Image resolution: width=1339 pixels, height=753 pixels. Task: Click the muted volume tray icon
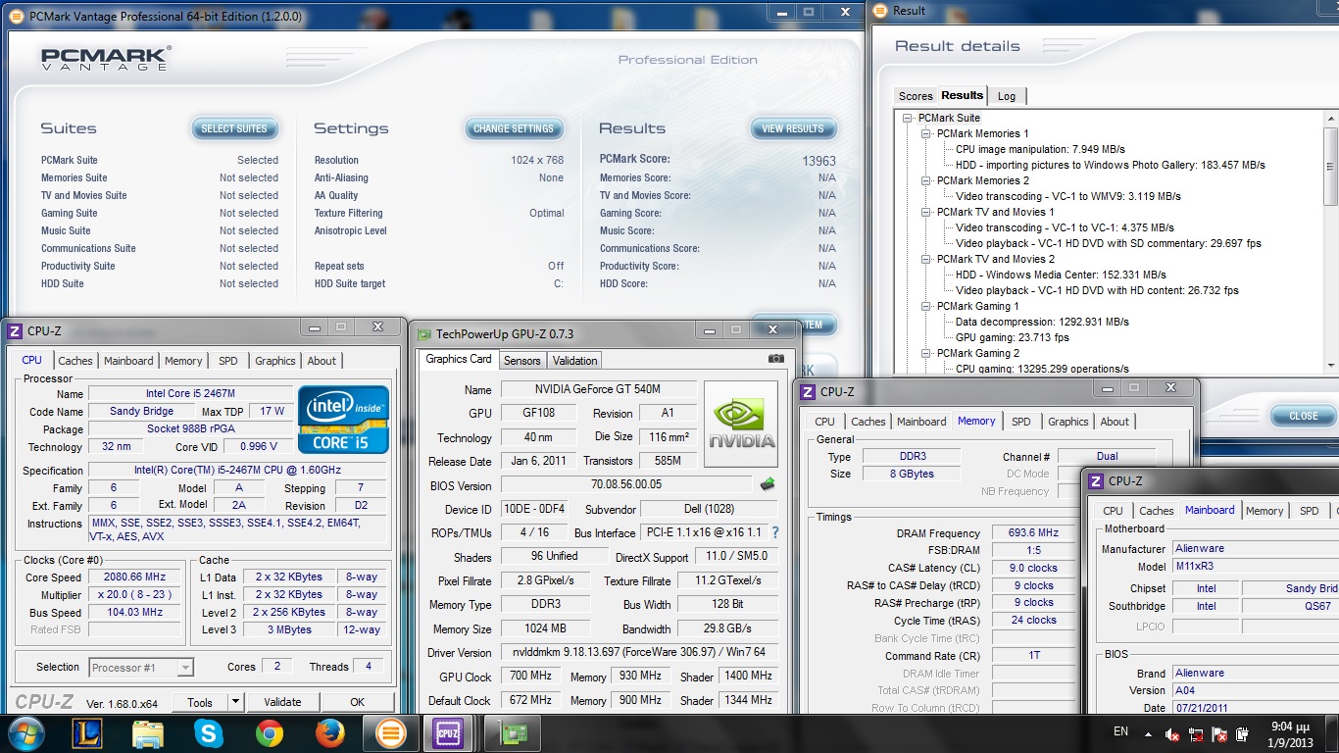point(1171,733)
